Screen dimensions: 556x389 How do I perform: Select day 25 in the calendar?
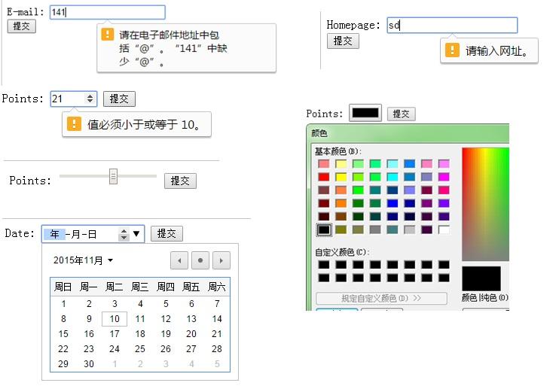140,349
